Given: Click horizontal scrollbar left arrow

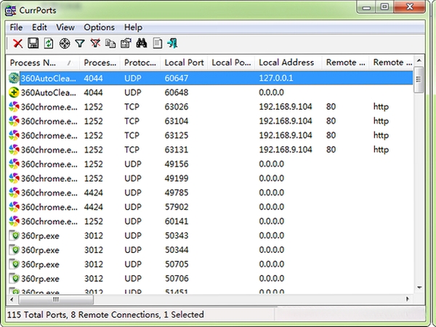Looking at the screenshot, I should [x=12, y=299].
